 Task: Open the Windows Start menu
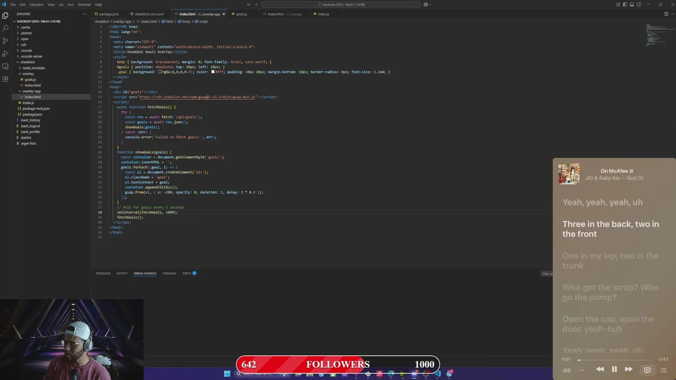pyautogui.click(x=227, y=374)
